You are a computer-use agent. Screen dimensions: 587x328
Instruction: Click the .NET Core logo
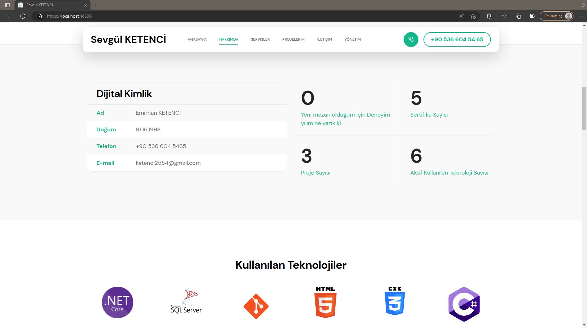pyautogui.click(x=118, y=302)
